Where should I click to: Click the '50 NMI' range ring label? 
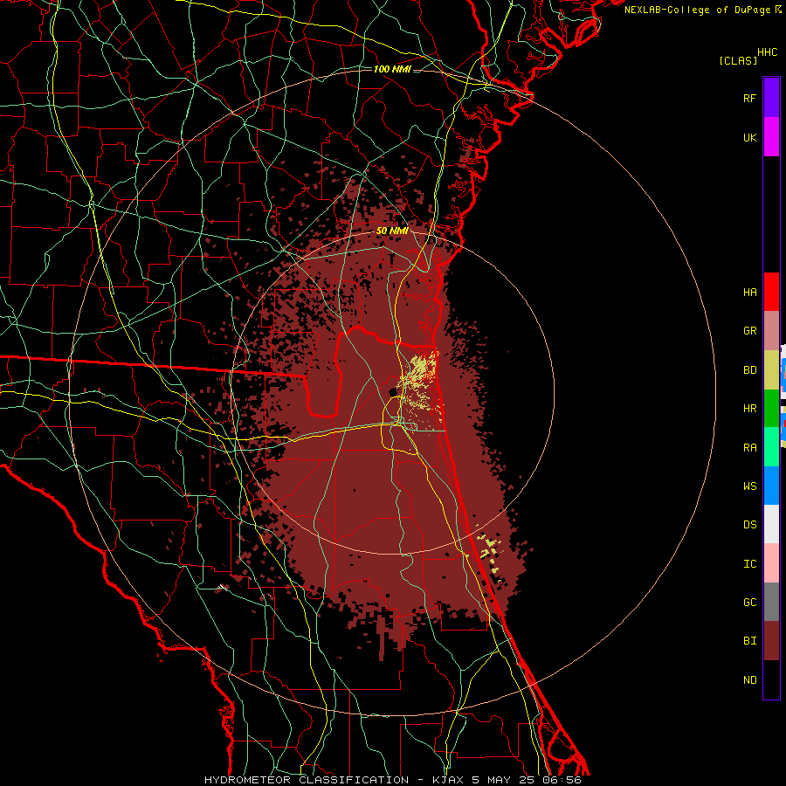[392, 231]
